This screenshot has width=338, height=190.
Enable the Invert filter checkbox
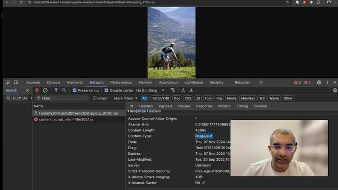(x=95, y=98)
